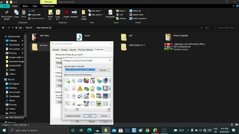Select the WEB DISAIN I.C.T folder
Viewport: 239px width, 134px height.
[x=133, y=47]
